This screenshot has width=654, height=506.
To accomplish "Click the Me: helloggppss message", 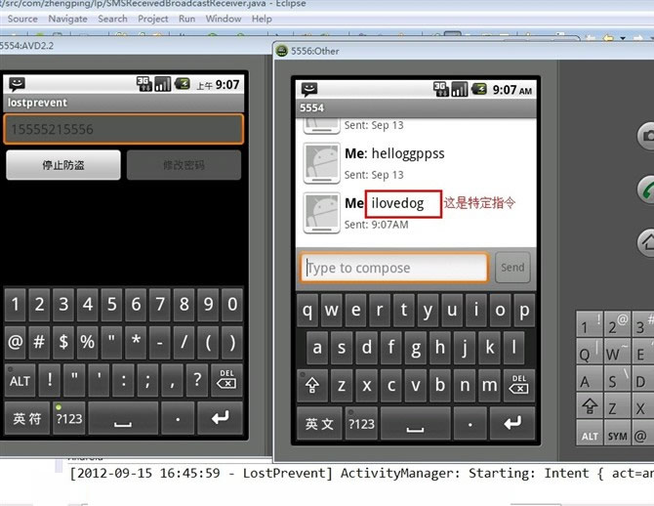I will click(x=394, y=153).
